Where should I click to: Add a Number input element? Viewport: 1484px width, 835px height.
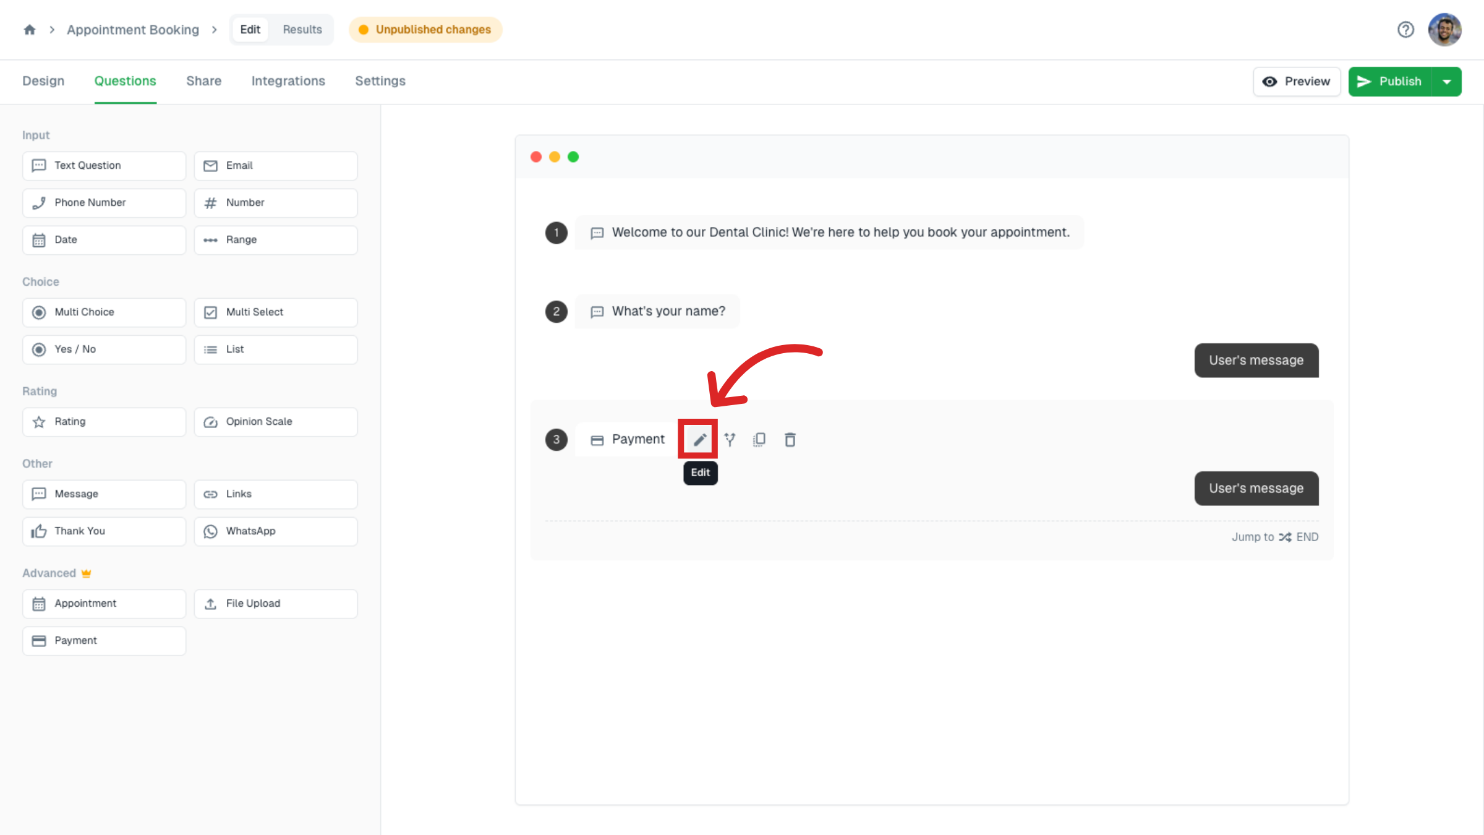pos(276,203)
